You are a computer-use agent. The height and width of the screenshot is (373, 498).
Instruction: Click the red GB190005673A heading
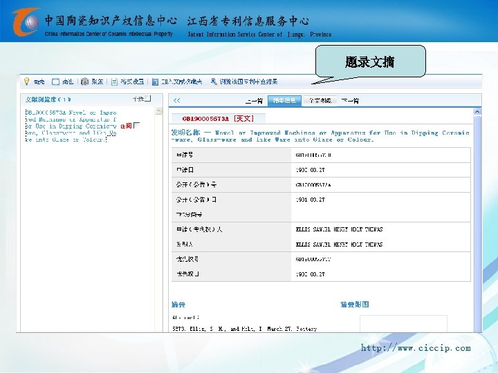218,119
